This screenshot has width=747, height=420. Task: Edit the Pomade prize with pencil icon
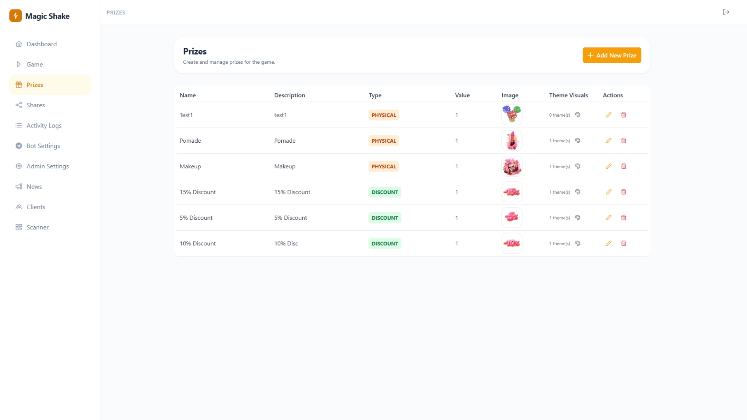click(609, 141)
